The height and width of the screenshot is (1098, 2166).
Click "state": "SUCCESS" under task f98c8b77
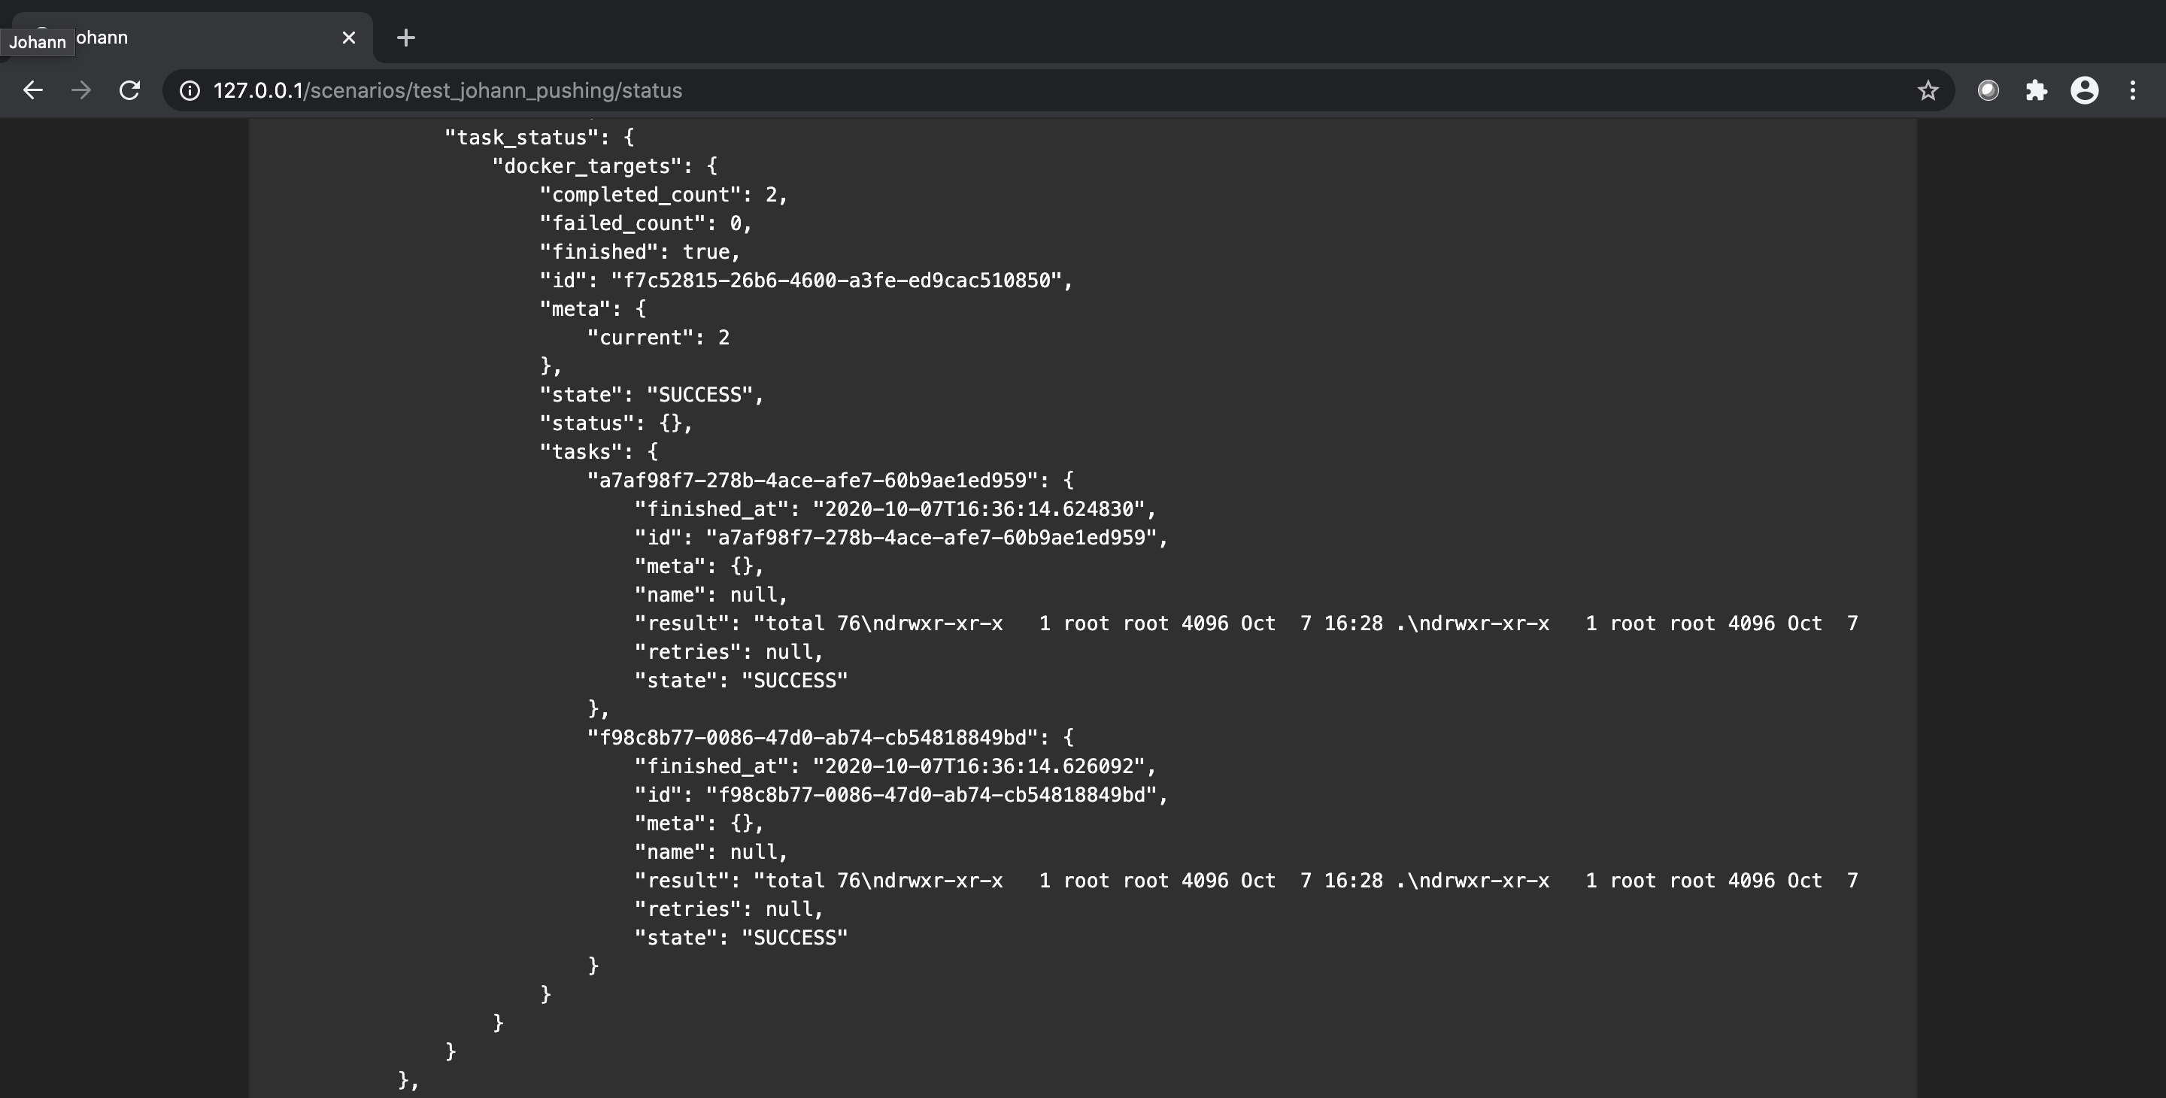[741, 937]
